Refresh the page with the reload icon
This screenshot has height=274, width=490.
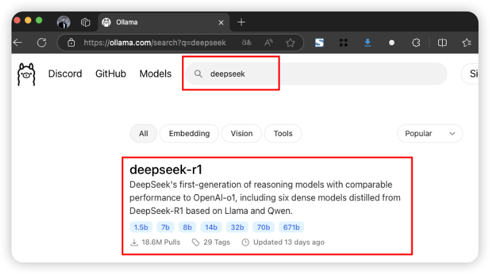tap(42, 43)
